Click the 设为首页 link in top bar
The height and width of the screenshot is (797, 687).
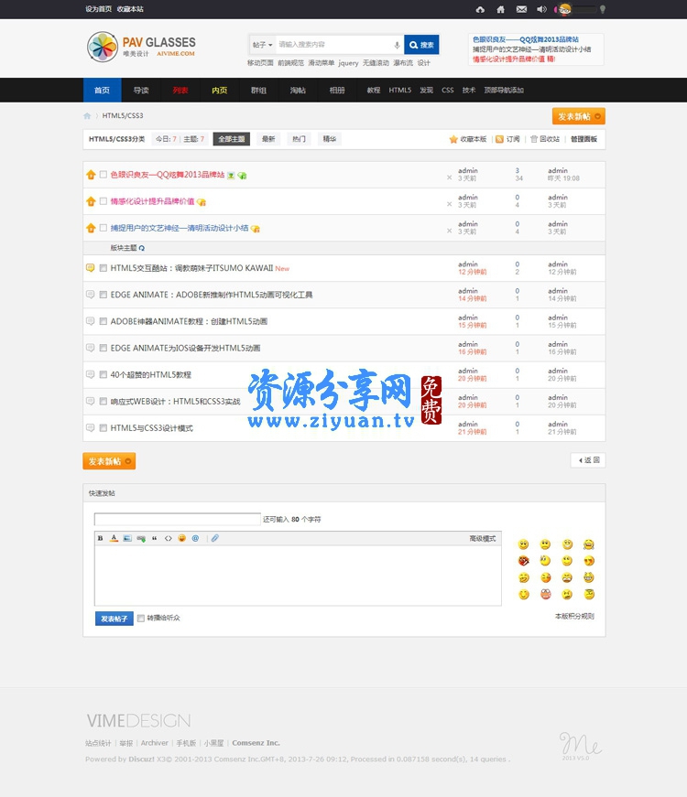tap(98, 9)
